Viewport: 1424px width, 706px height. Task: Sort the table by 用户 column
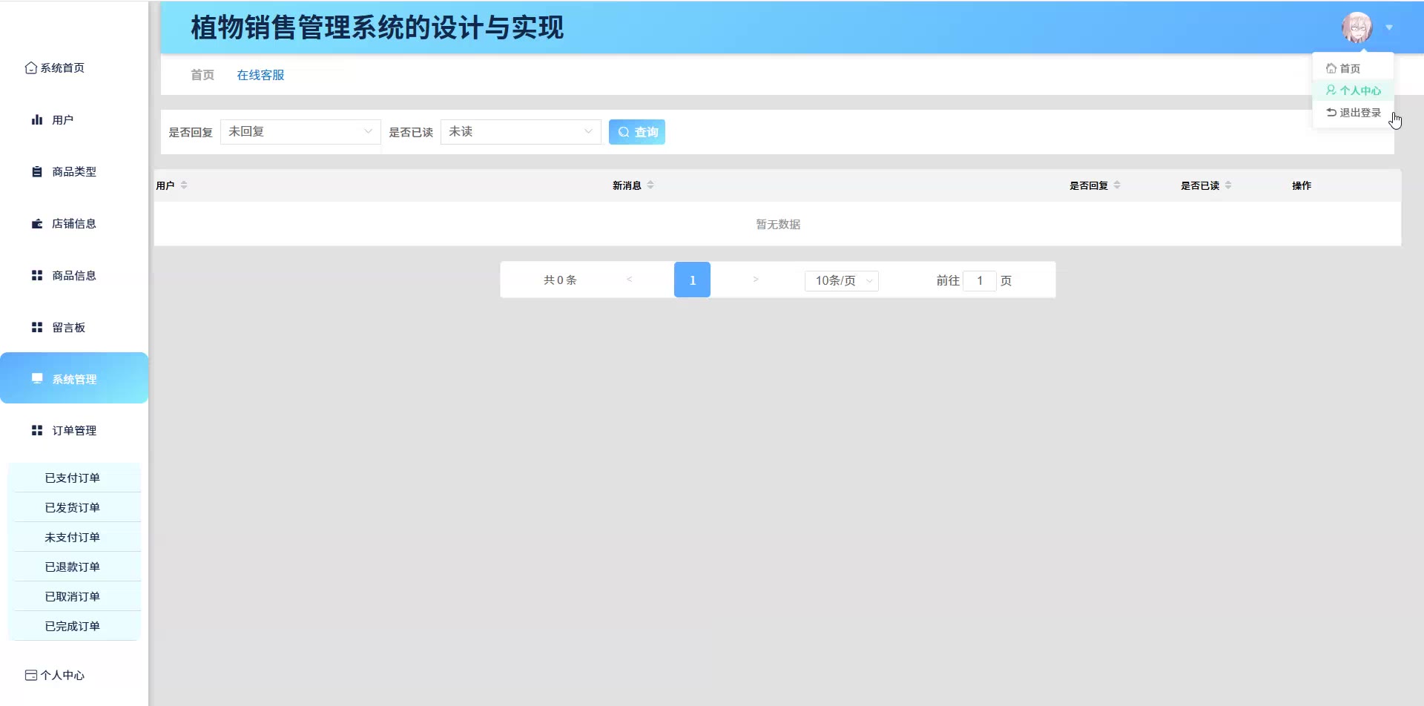click(184, 185)
